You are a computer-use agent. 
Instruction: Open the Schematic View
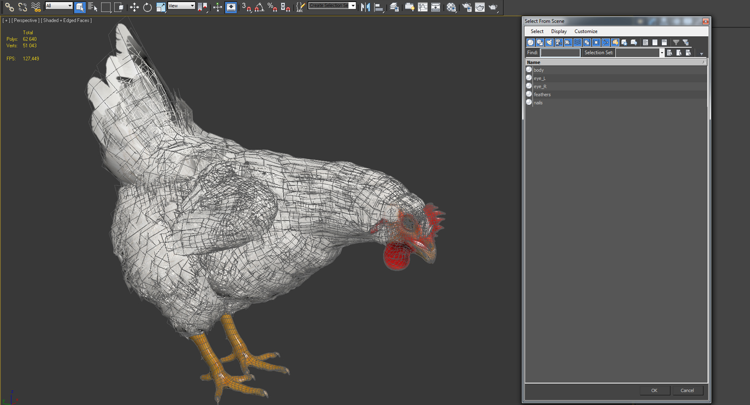pos(435,7)
